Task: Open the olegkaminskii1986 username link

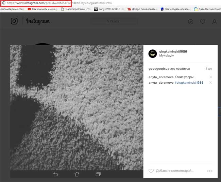Action: pyautogui.click(x=173, y=51)
